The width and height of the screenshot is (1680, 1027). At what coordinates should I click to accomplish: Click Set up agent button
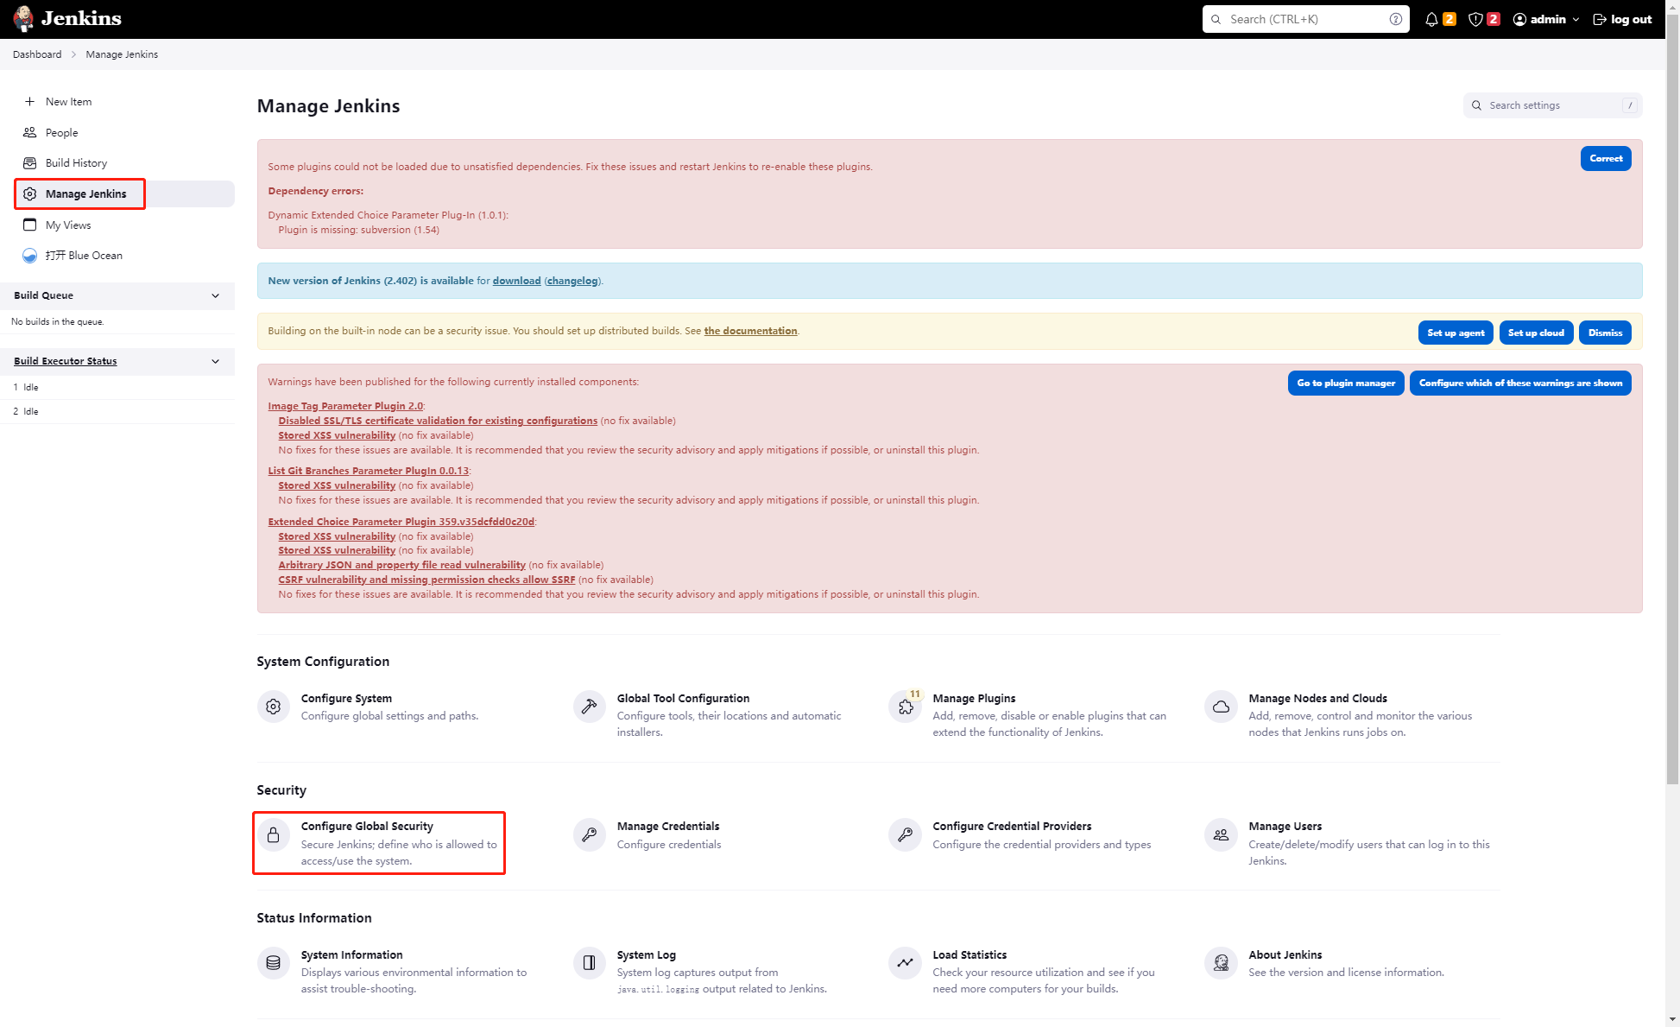coord(1456,333)
